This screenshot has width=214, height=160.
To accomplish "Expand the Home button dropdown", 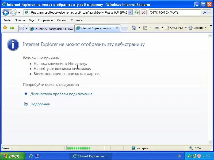I will 139,28.
